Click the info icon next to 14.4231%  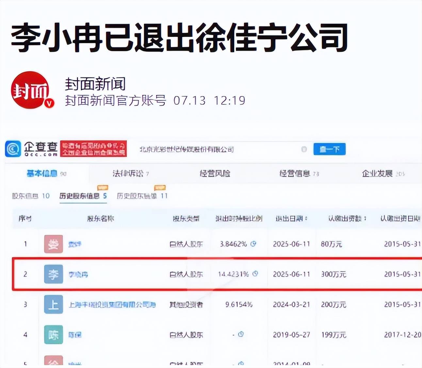point(255,274)
